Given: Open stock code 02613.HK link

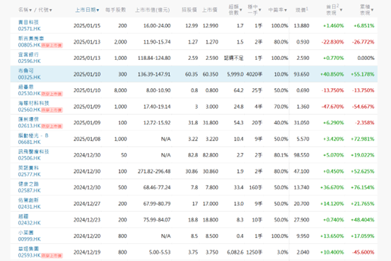Looking at the screenshot, I should [x=29, y=126].
